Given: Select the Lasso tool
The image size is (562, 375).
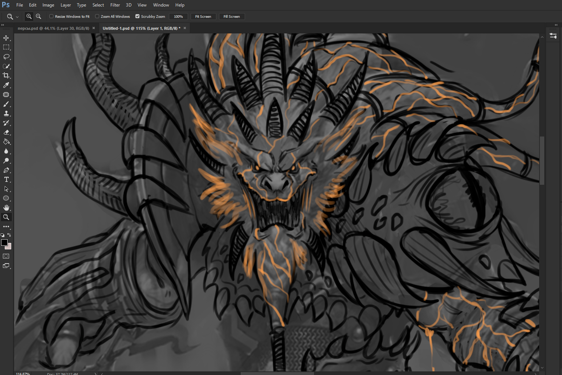Looking at the screenshot, I should point(6,57).
